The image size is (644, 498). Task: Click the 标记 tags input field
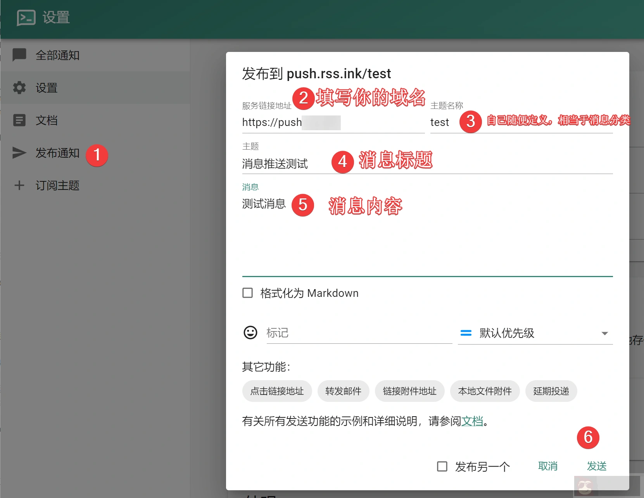click(359, 333)
